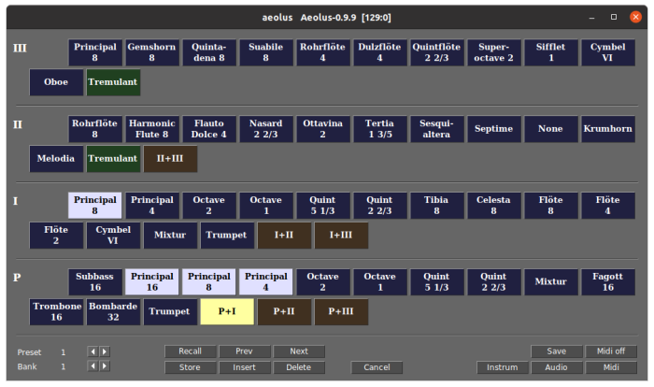This screenshot has height=387, width=654.
Task: Turn off Principal 8 in division I
Action: pyautogui.click(x=94, y=205)
